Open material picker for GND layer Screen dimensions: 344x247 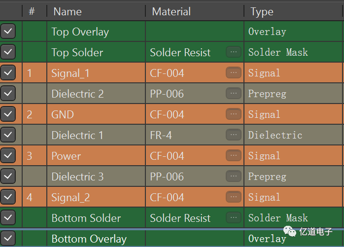pyautogui.click(x=234, y=114)
